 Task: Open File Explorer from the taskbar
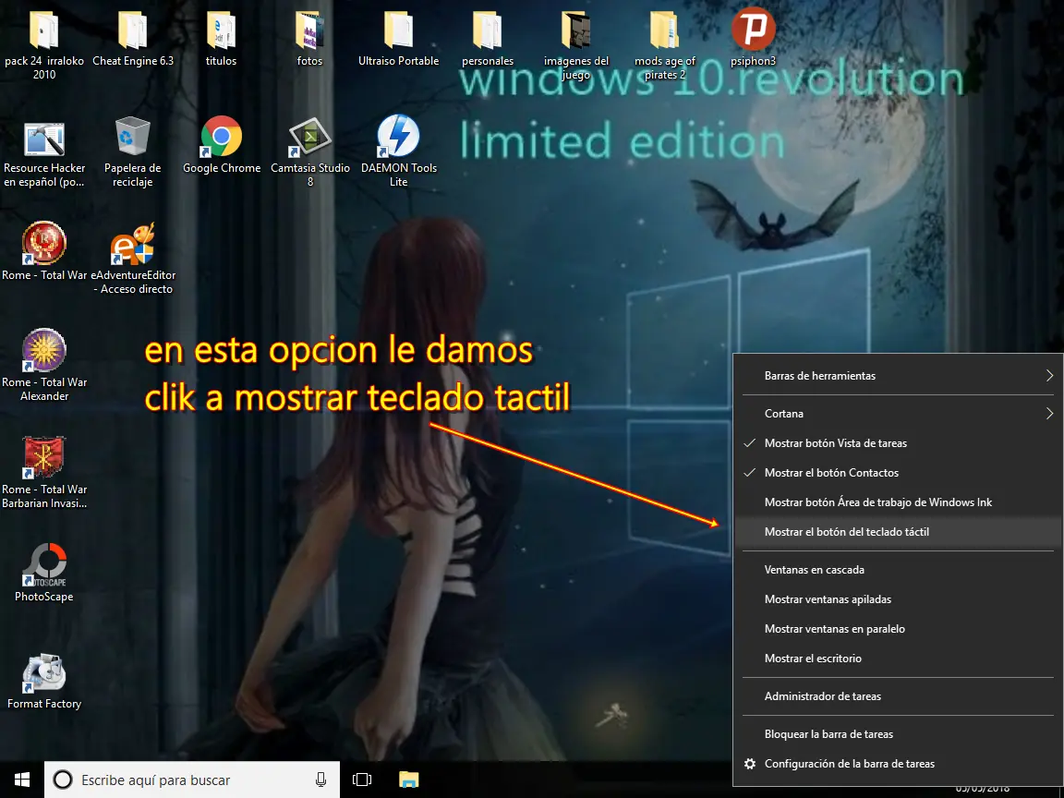pyautogui.click(x=408, y=780)
